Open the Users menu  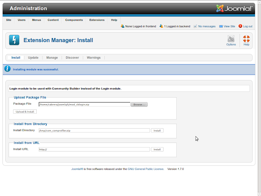22,20
